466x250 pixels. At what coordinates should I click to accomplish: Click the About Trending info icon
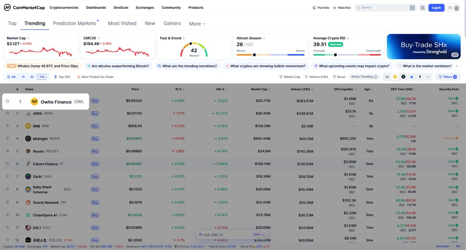[x=375, y=77]
